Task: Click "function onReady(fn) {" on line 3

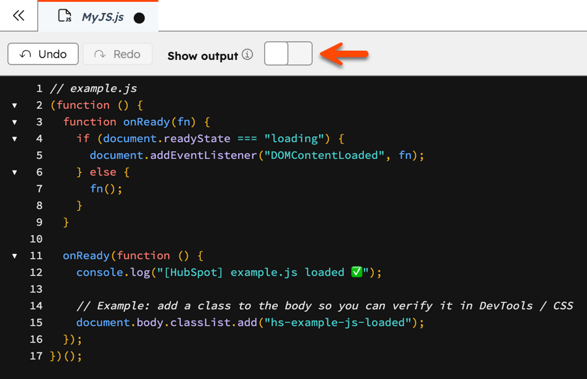Action: pyautogui.click(x=136, y=122)
